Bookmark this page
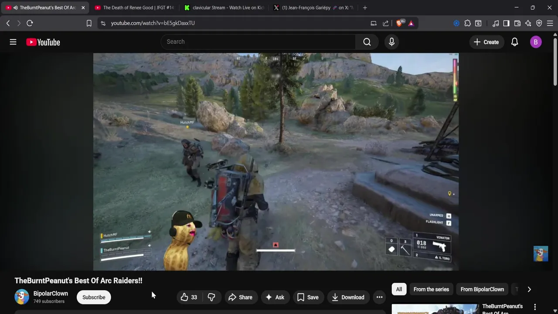 coord(89,23)
